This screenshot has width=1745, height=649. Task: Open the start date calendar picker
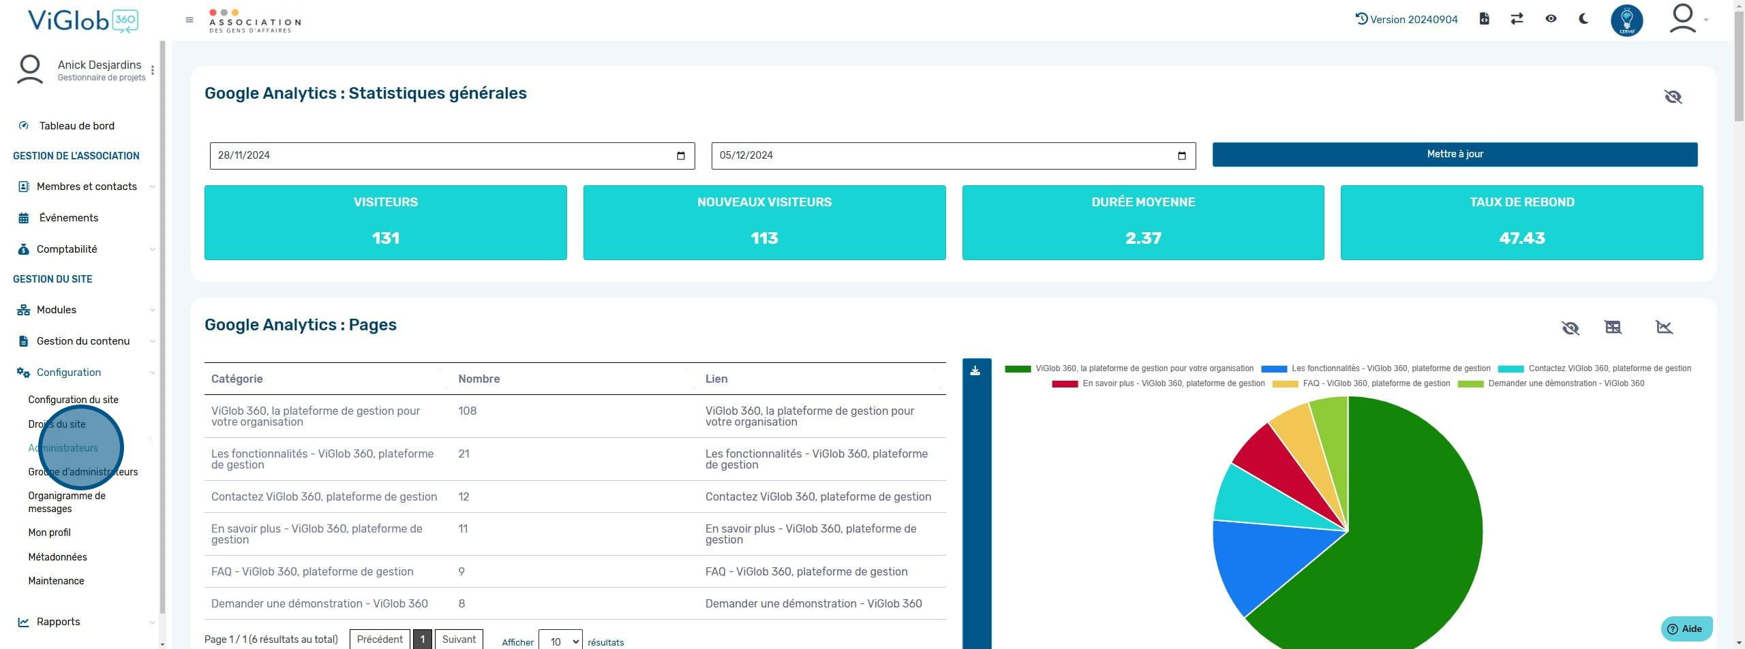pyautogui.click(x=680, y=156)
